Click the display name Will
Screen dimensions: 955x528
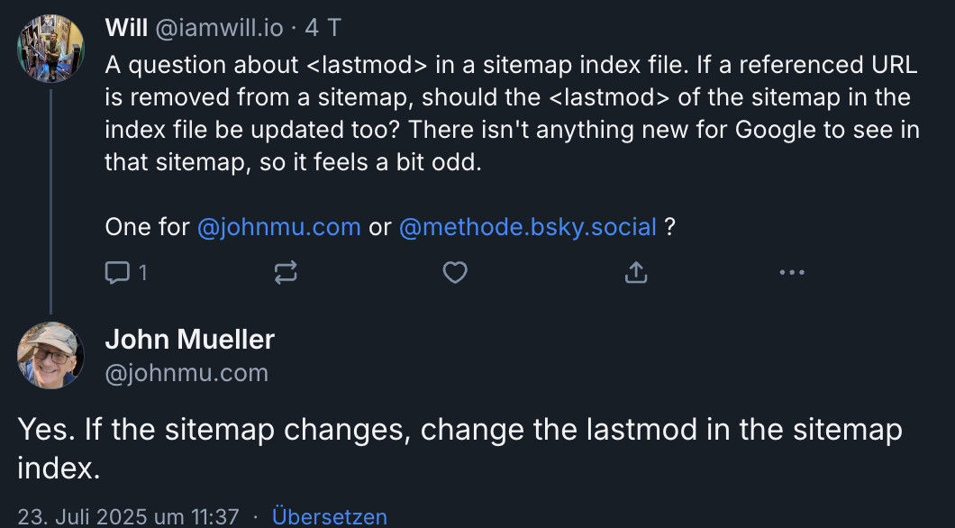(x=127, y=26)
